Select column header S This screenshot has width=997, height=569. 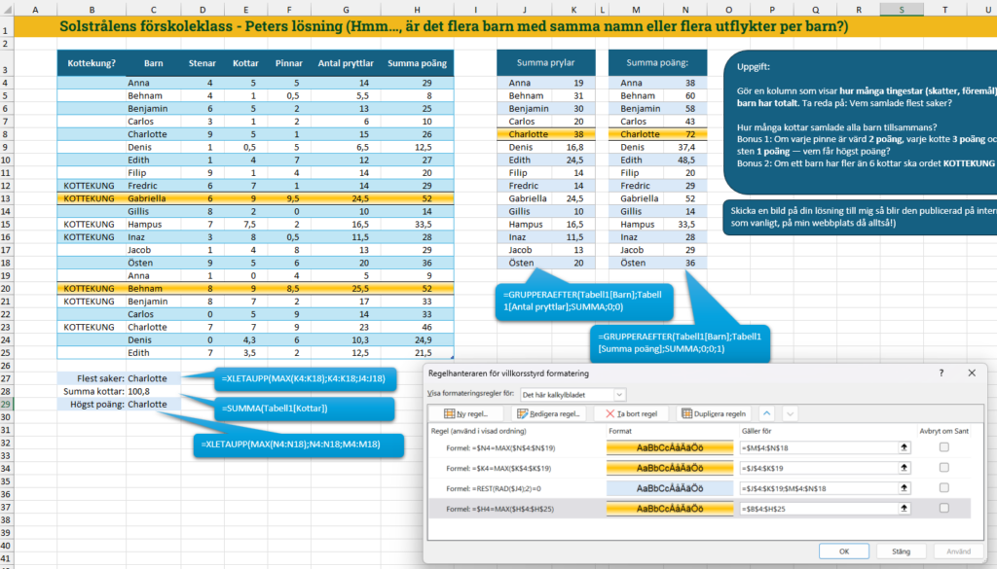pos(902,10)
